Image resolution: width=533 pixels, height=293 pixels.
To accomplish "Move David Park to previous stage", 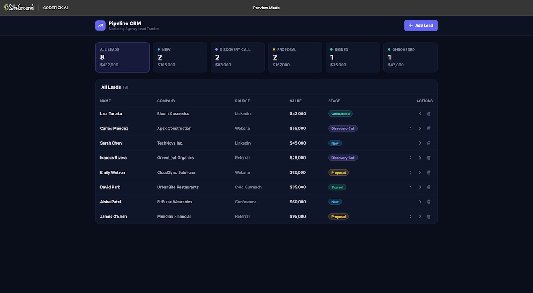I will click(x=410, y=187).
